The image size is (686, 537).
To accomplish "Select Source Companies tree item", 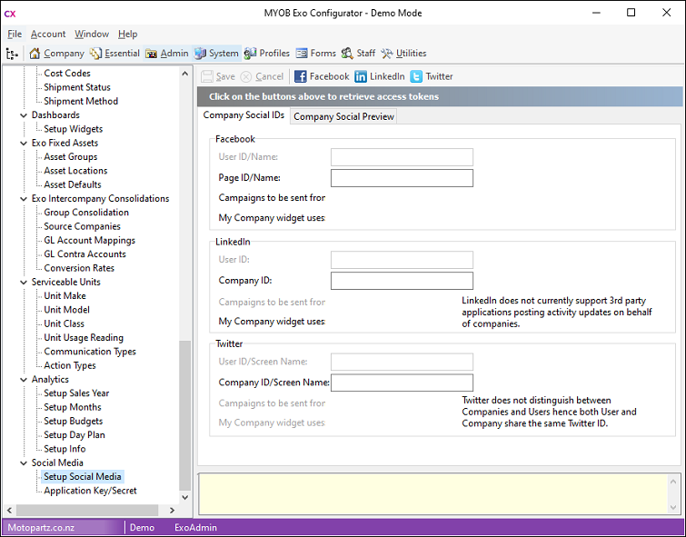I will [x=82, y=226].
